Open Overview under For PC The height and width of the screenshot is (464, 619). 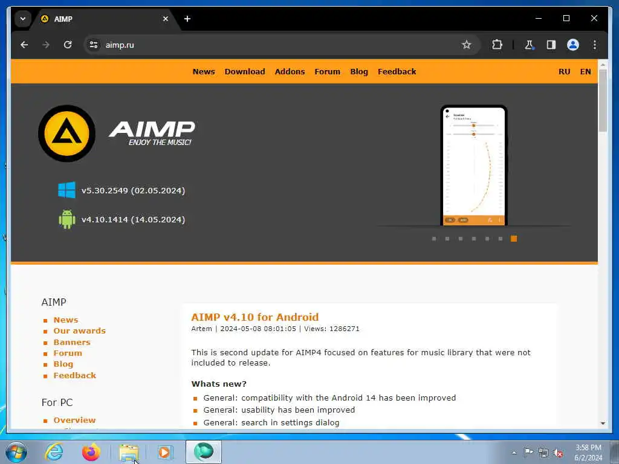74,420
